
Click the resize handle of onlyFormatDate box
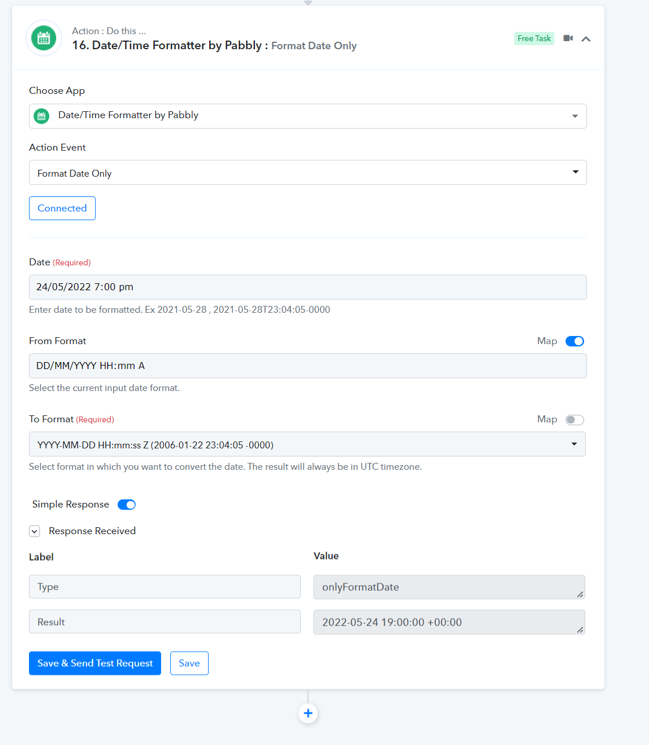point(580,595)
